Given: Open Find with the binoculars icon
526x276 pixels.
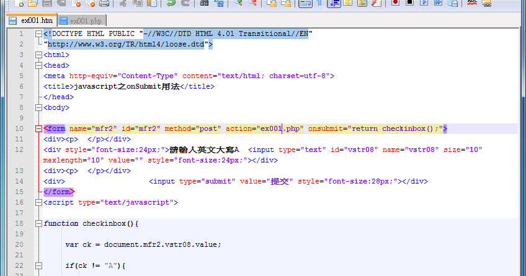Looking at the screenshot, I should [204, 3].
